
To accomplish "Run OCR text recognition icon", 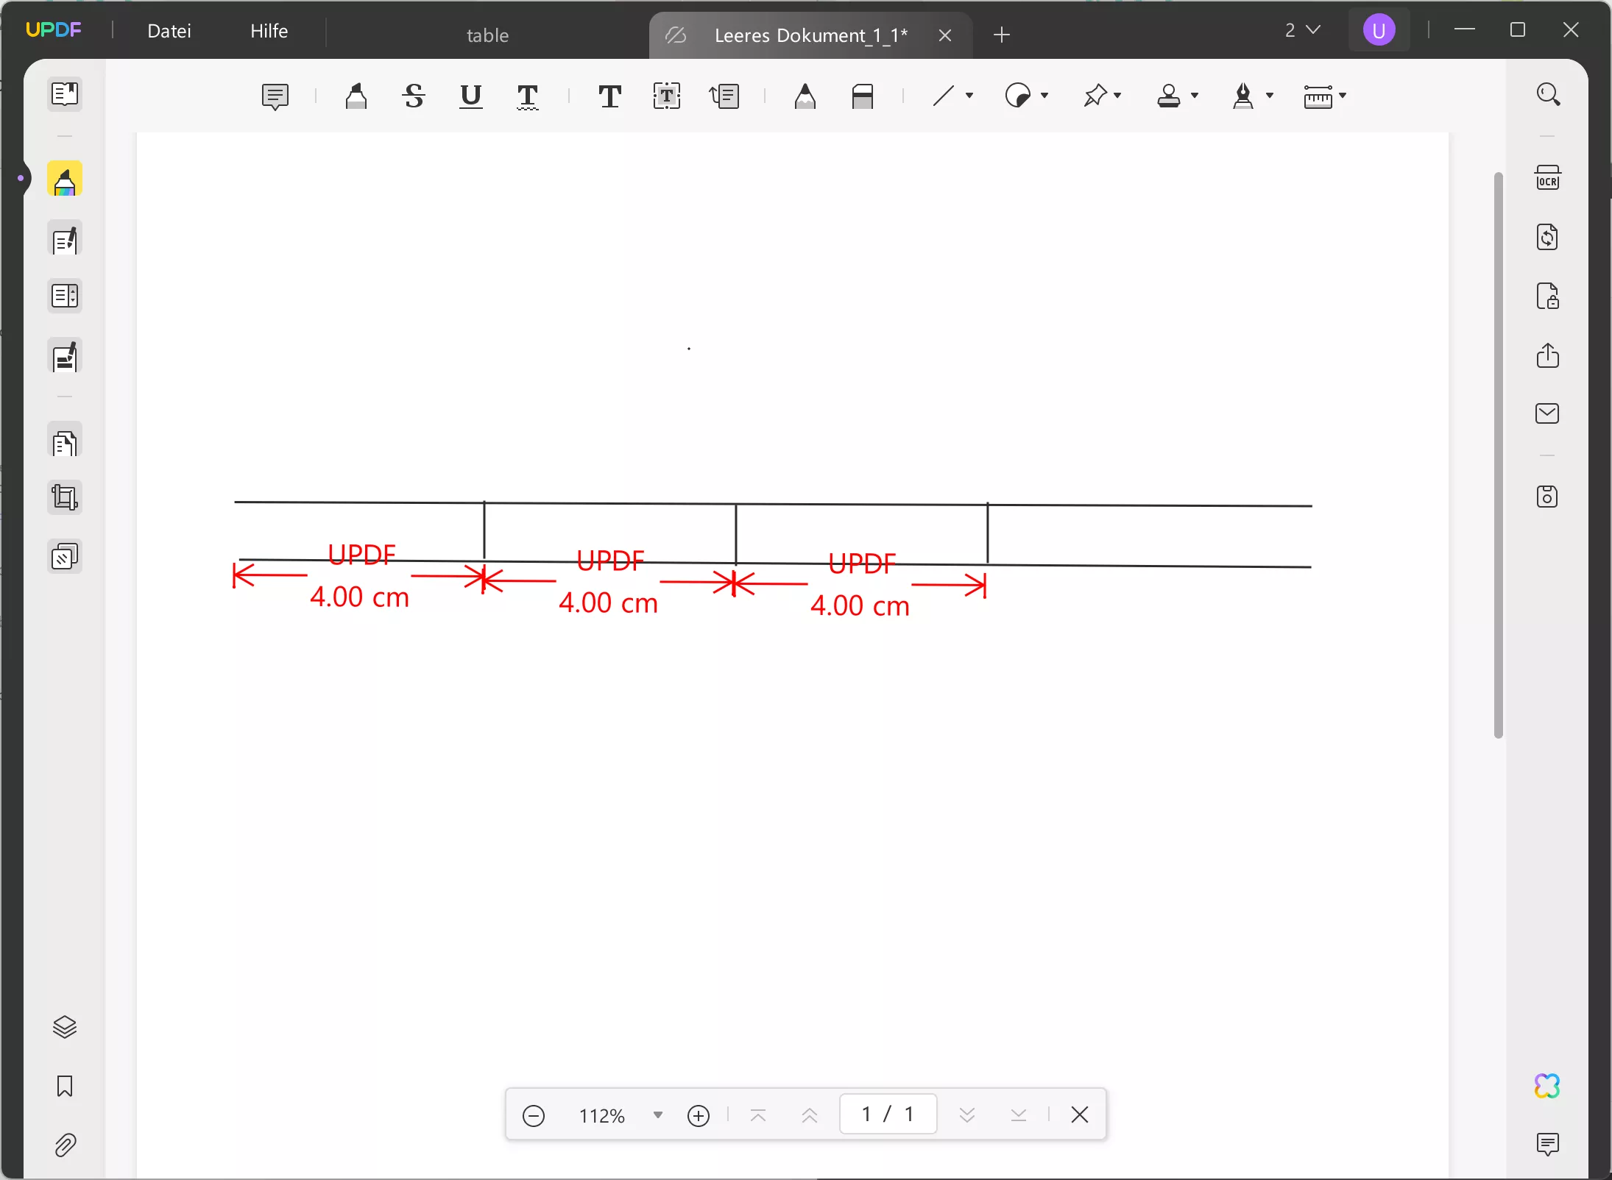I will click(x=1548, y=178).
